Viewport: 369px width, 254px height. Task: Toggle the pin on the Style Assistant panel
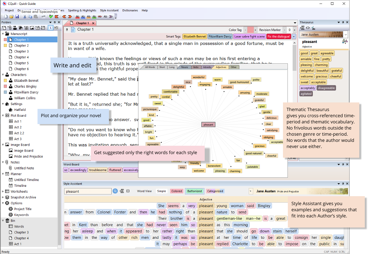[343, 184]
